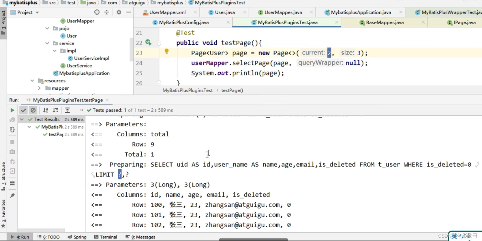Screen dimensions: 482x241
Task: Dump threads camera icon
Action: (x=12, y=152)
